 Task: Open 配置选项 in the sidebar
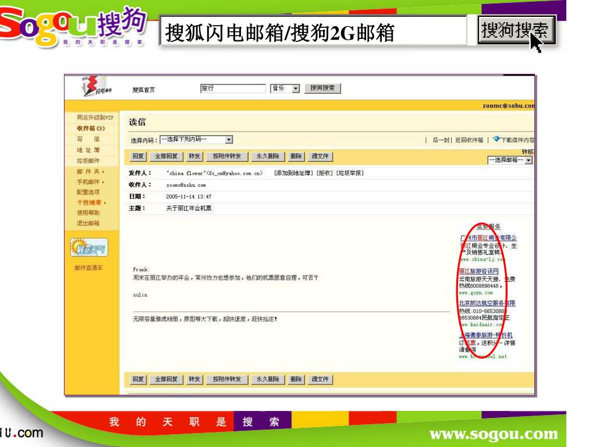tap(88, 192)
